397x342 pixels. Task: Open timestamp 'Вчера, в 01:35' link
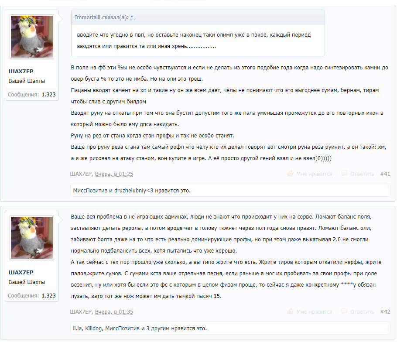(114, 311)
